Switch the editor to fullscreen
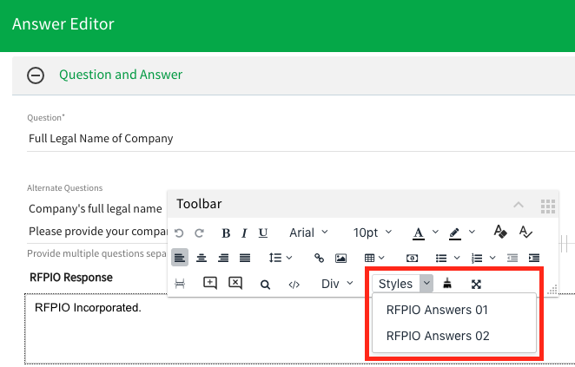Image resolution: width=575 pixels, height=367 pixels. pos(476,285)
